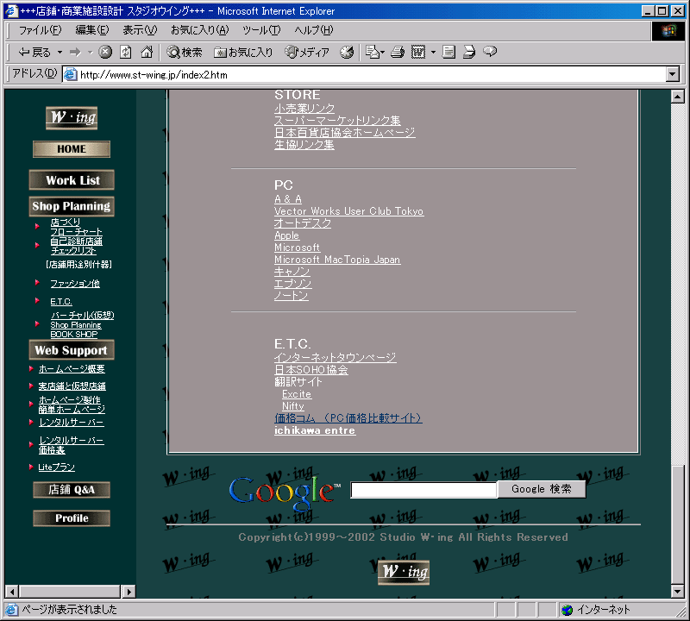
Task: Click the Back (戻る) toolbar button
Action: 34,53
